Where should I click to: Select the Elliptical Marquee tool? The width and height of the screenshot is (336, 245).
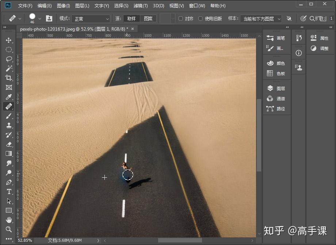point(9,50)
